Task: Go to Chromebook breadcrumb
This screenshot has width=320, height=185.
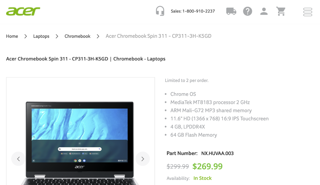Action: coord(78,36)
